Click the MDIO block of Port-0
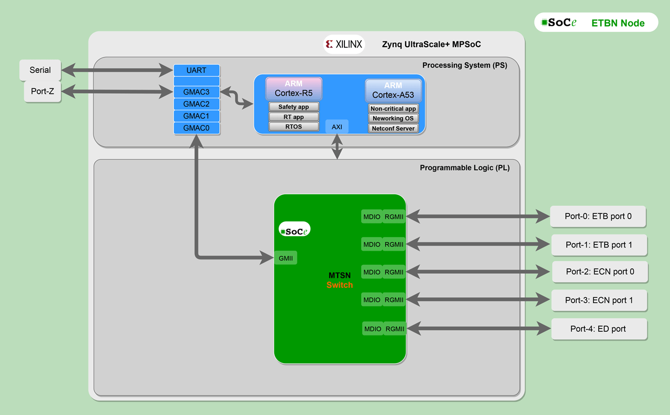The height and width of the screenshot is (415, 670). 371,216
